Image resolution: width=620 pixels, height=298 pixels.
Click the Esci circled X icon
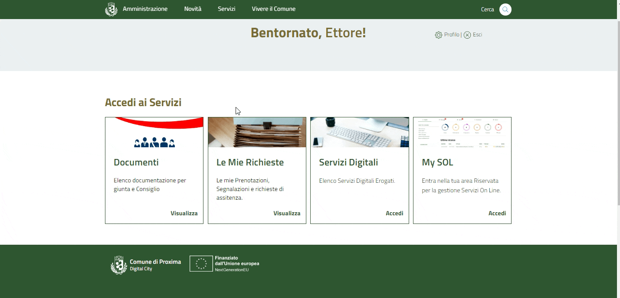tap(467, 35)
